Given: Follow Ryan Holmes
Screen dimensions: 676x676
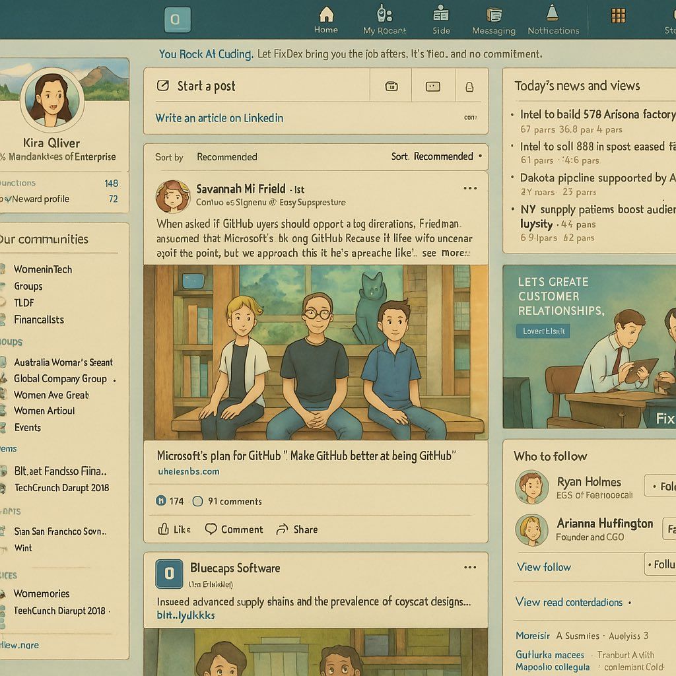Looking at the screenshot, I should 660,486.
